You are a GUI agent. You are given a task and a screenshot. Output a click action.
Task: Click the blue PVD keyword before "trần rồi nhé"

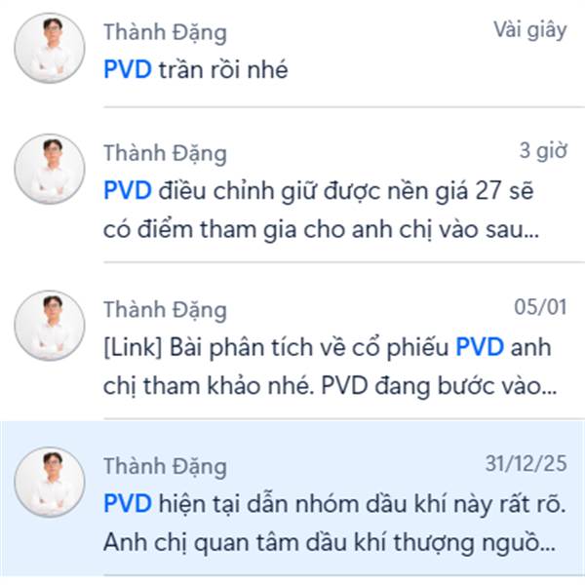pyautogui.click(x=128, y=70)
